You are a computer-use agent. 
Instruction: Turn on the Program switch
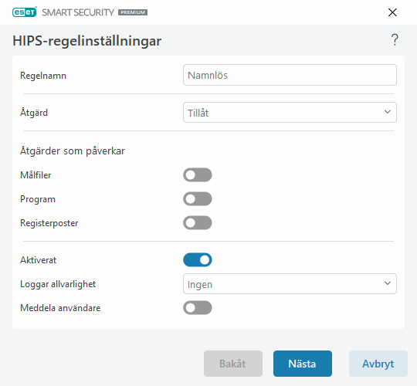tap(198, 199)
